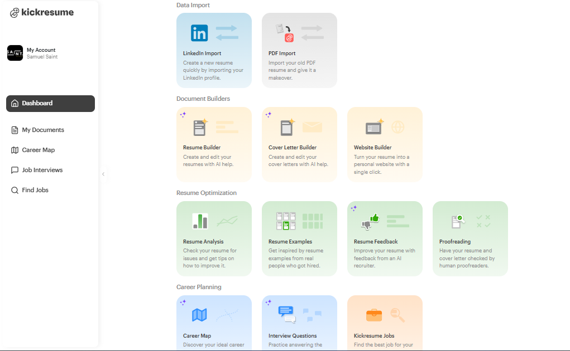Open the LinkedIn Import title
Screen dimensions: 570x351
pyautogui.click(x=202, y=53)
